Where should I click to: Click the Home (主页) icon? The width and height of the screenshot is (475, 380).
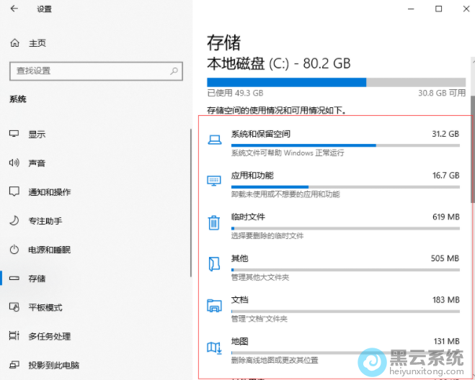14,43
